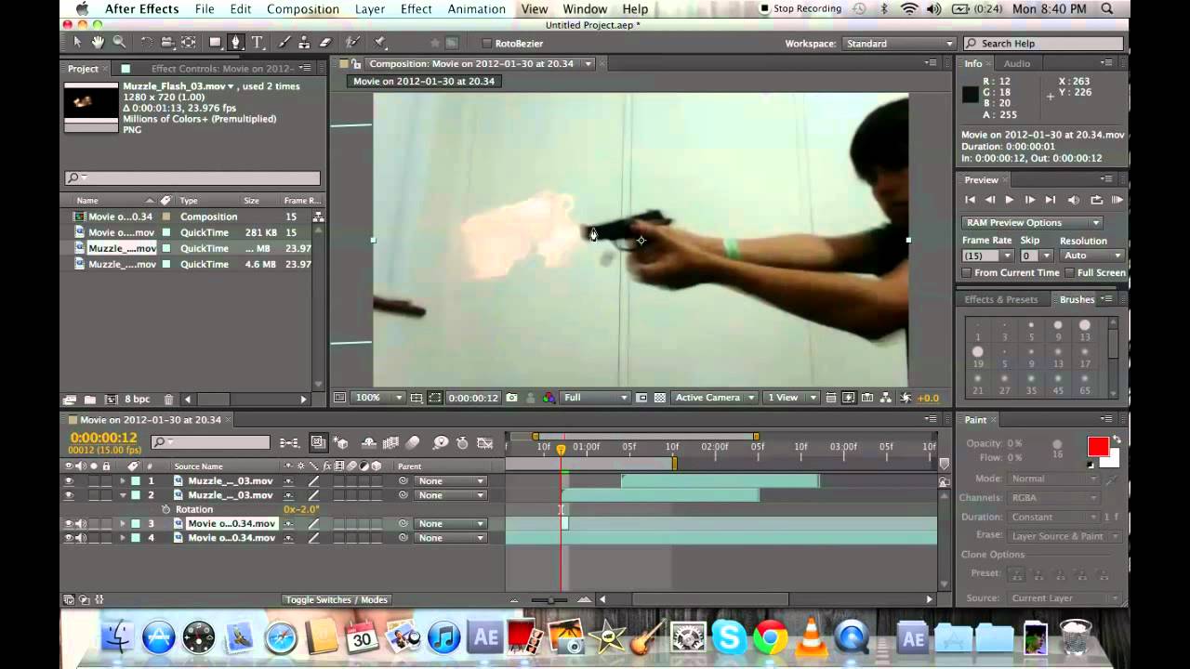Open the Active Camera dropdown
The image size is (1190, 669).
point(714,398)
